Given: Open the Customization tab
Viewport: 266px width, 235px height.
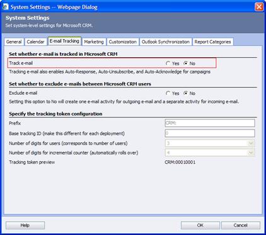Looking at the screenshot, I should coord(123,41).
